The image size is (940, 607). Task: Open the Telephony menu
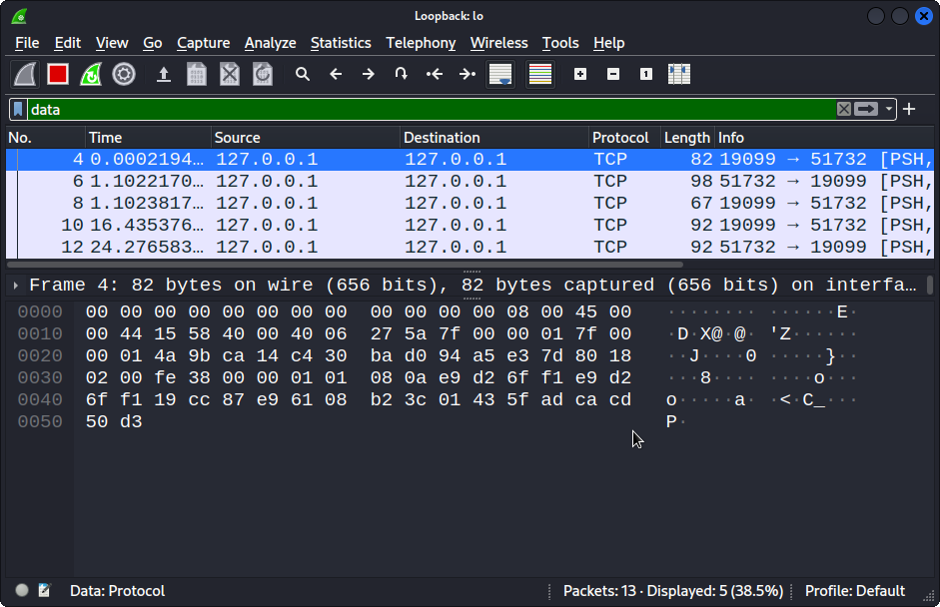click(421, 43)
